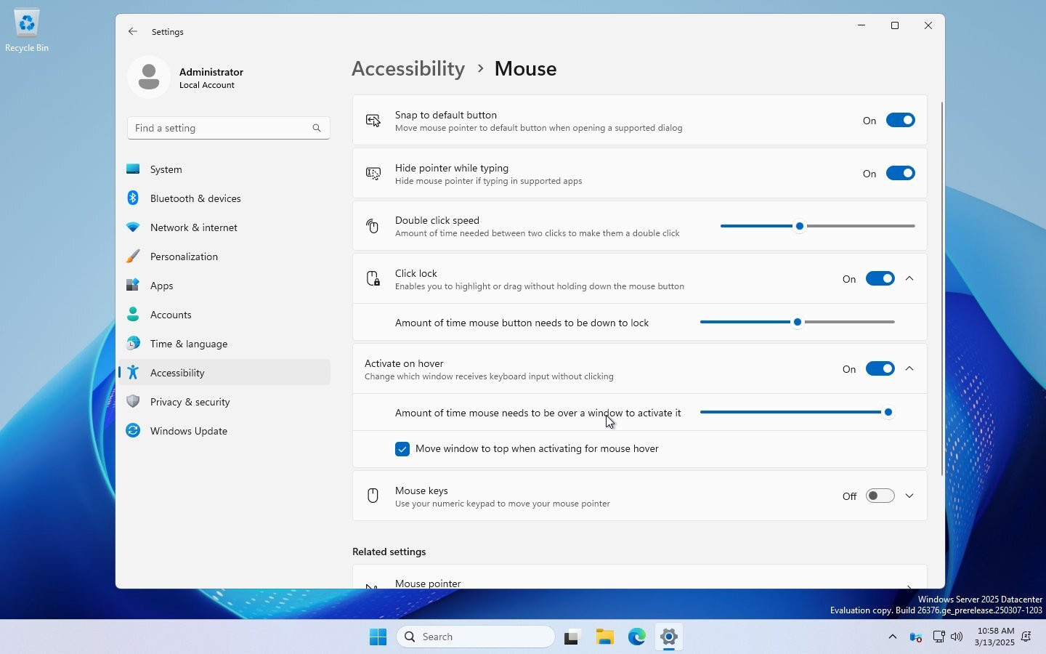Collapse the Click lock section chevron

(909, 279)
